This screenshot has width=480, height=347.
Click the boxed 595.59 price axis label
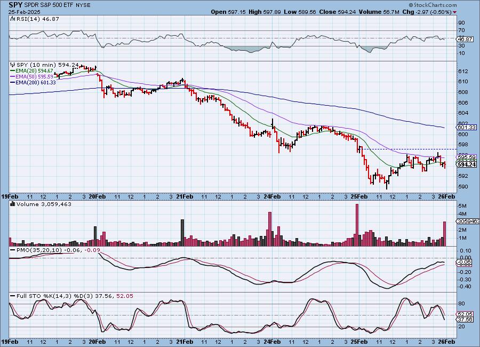click(467, 157)
